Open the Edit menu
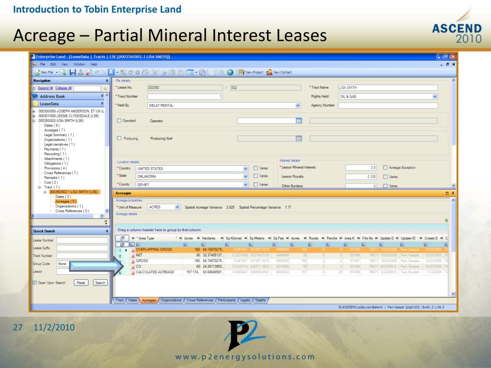The width and height of the screenshot is (491, 368). pyautogui.click(x=53, y=64)
